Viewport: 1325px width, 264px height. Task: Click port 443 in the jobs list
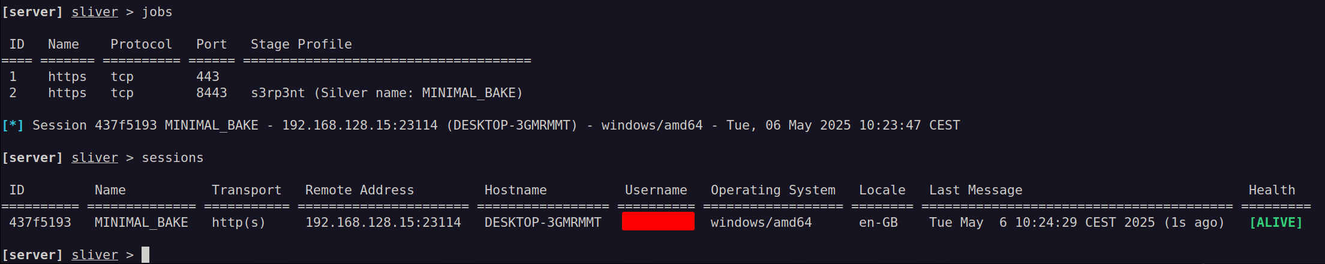pyautogui.click(x=208, y=77)
